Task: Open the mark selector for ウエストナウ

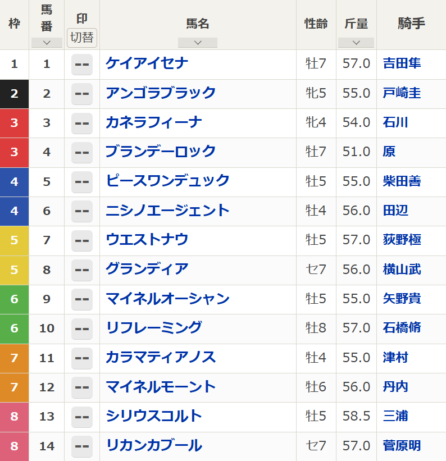Action: pyautogui.click(x=82, y=240)
